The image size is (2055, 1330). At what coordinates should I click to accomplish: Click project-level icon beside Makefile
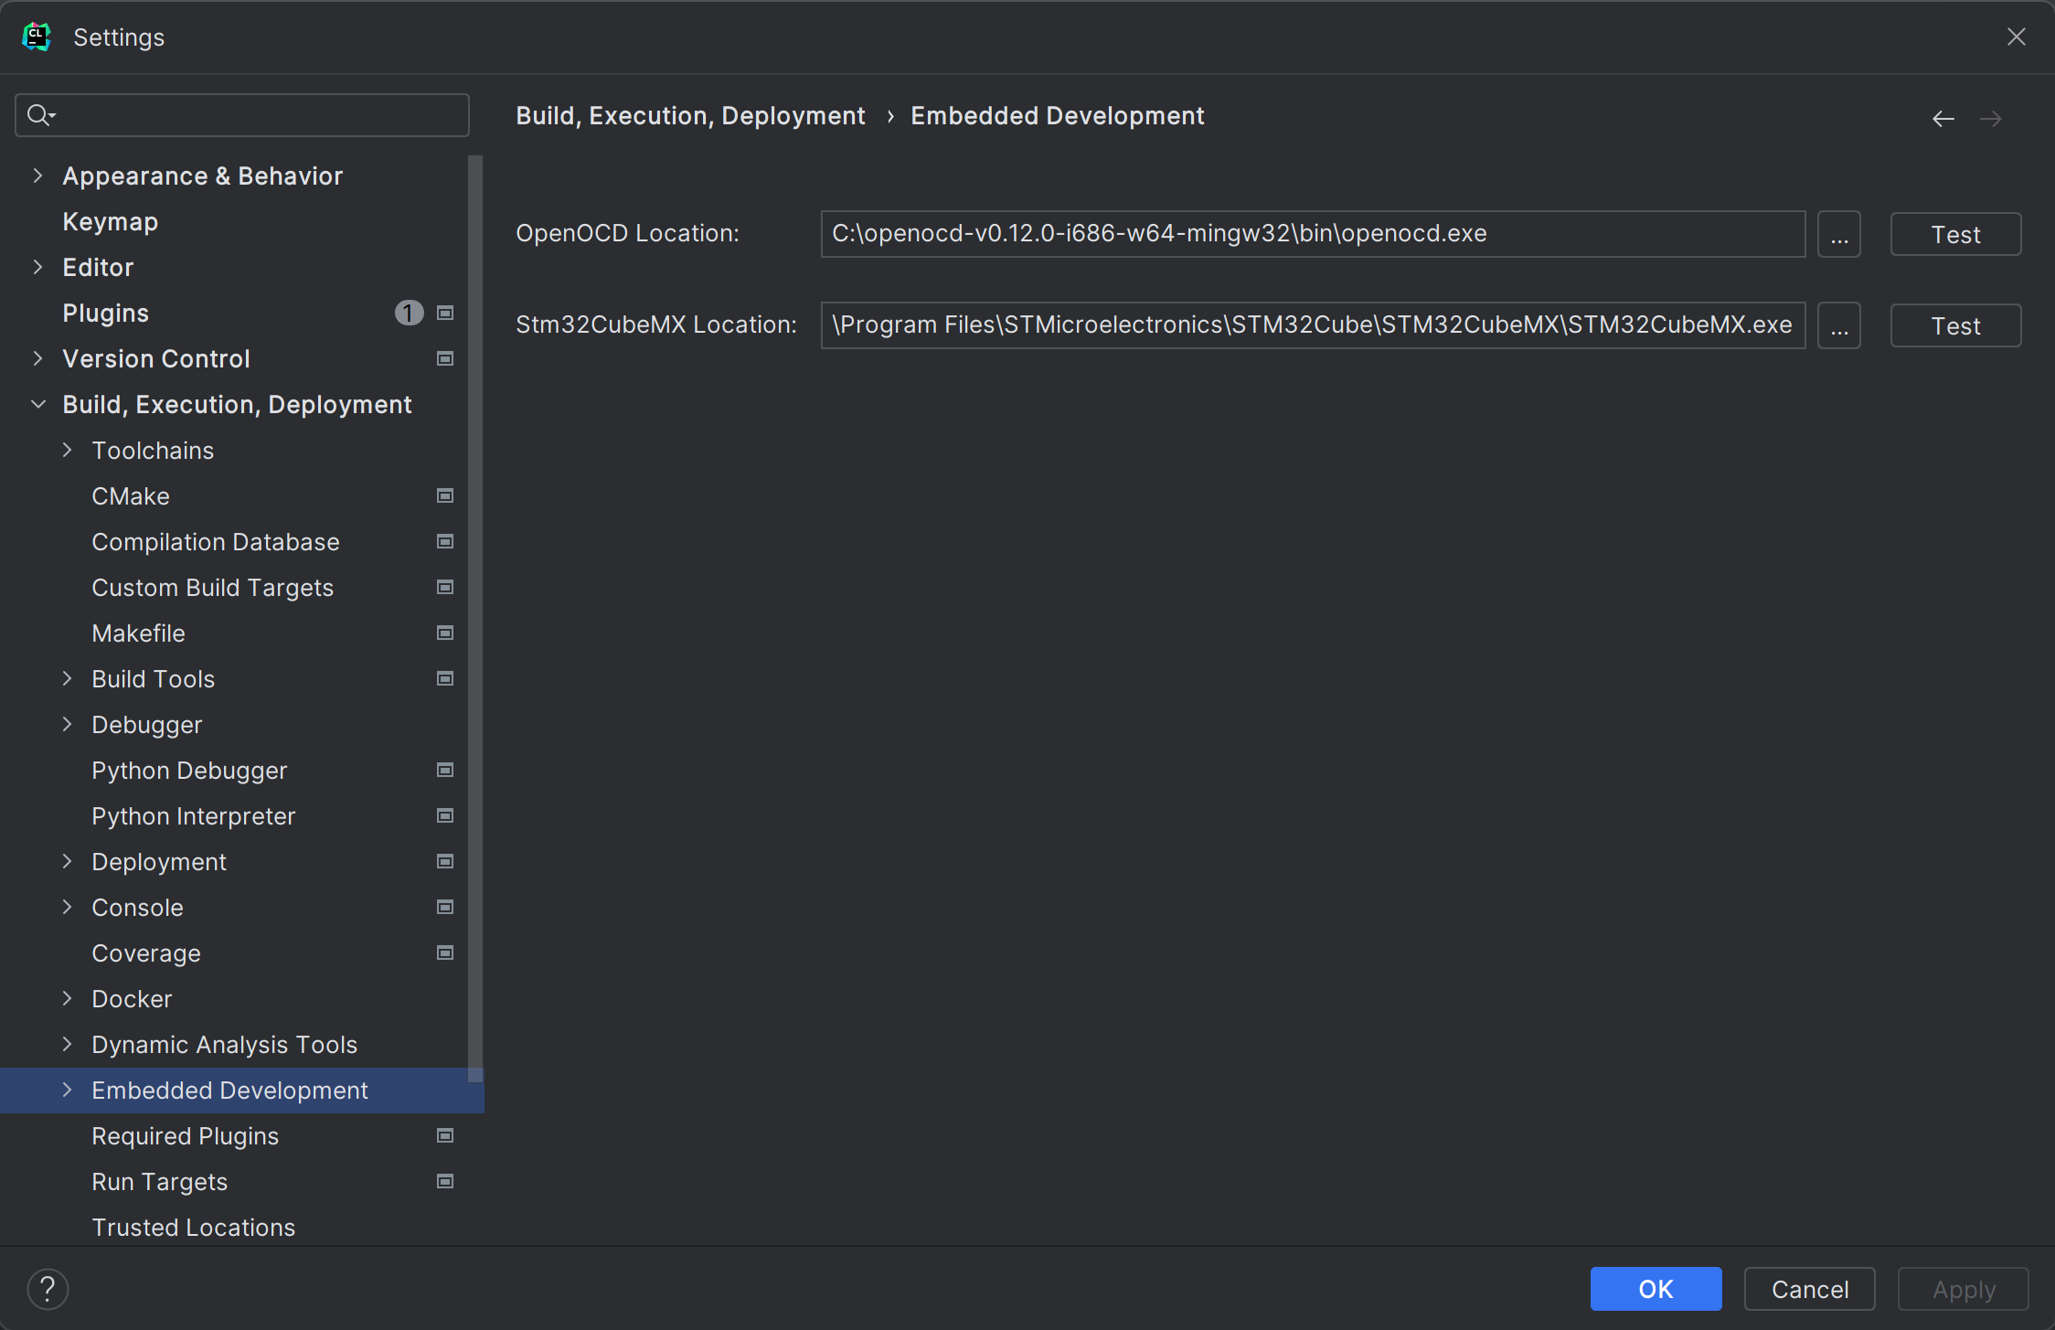445,633
